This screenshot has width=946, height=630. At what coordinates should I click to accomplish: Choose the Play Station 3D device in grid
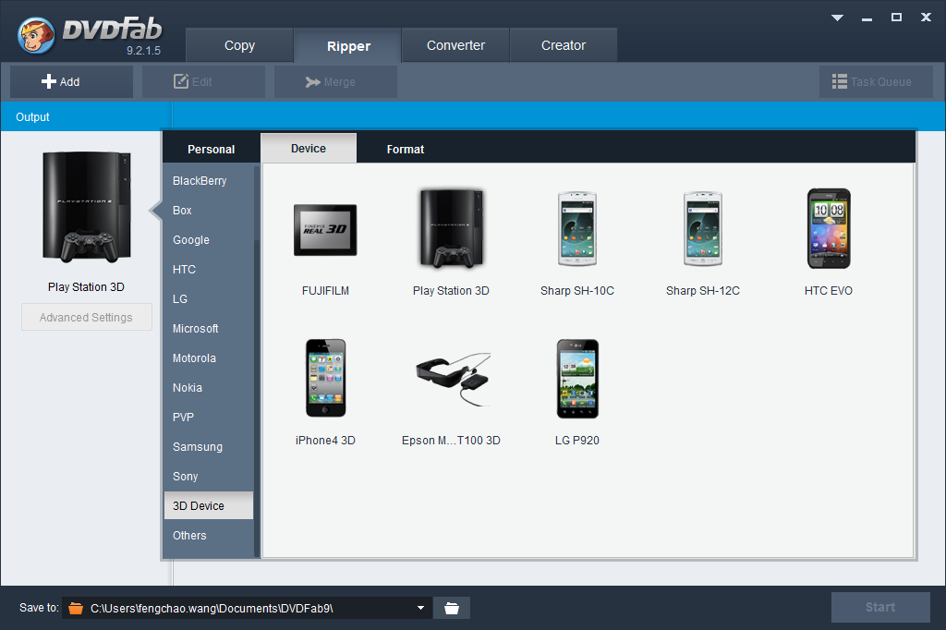click(x=451, y=228)
